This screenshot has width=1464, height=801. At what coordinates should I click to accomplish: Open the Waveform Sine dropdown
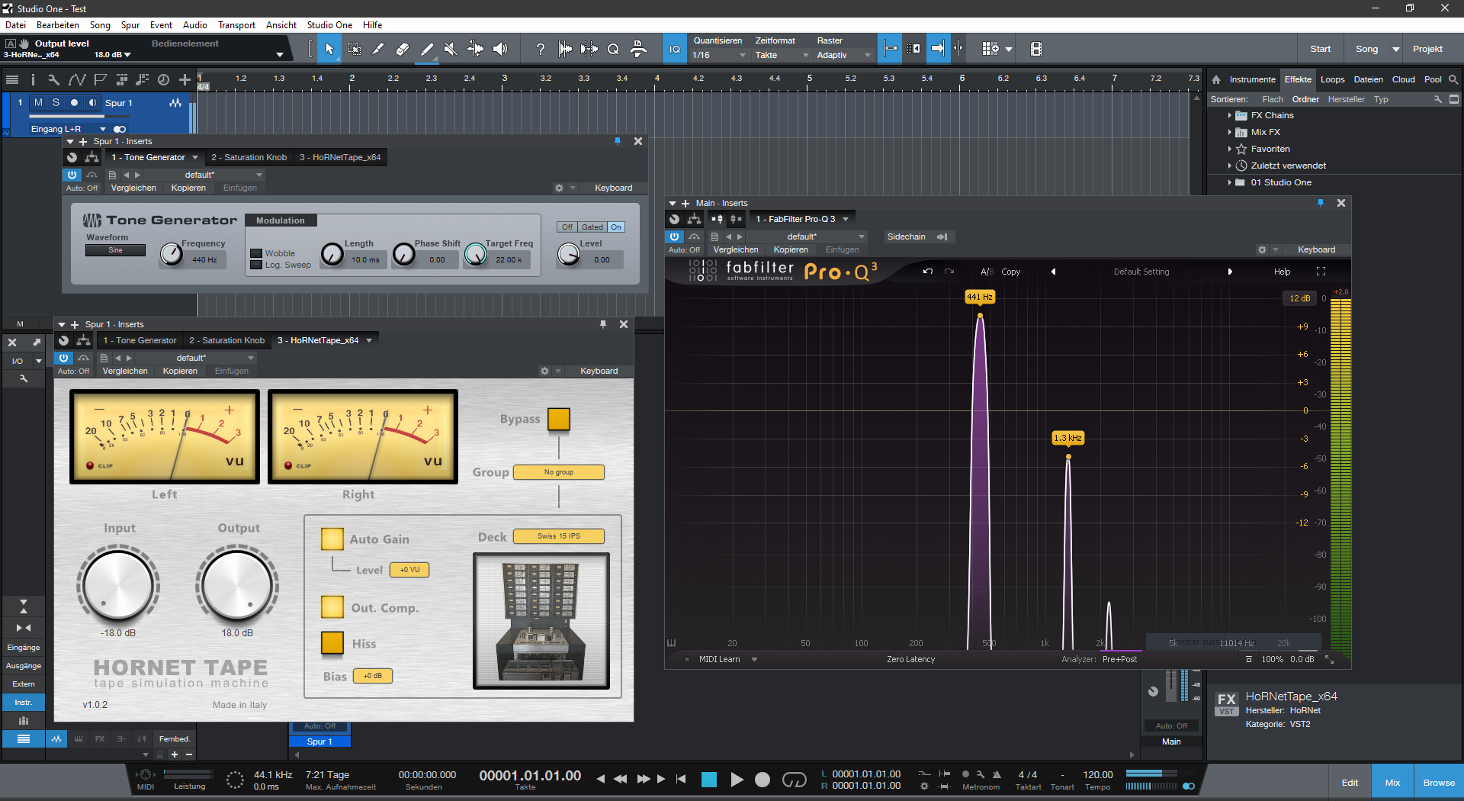click(x=115, y=250)
